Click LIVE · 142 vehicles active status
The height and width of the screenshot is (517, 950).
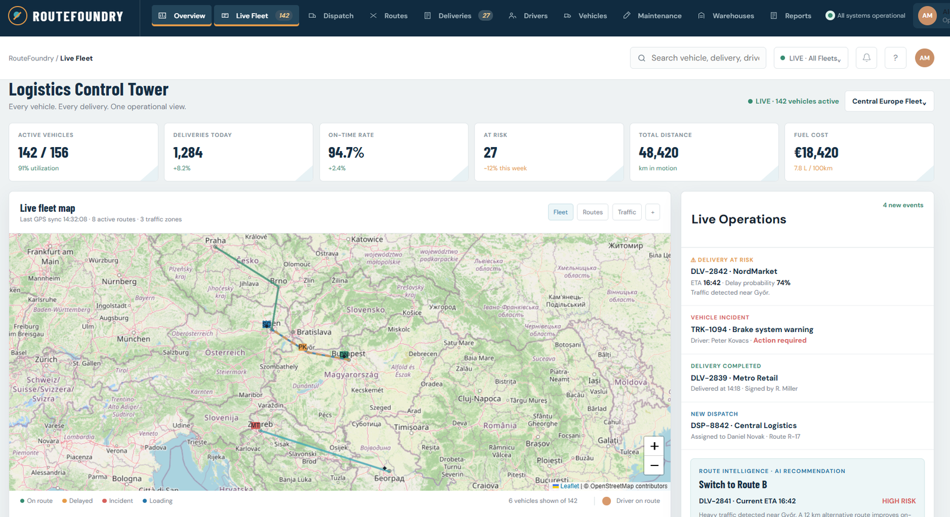(x=793, y=101)
